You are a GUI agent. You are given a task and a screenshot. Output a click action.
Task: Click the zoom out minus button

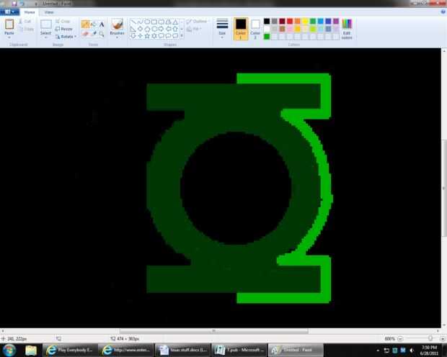[x=400, y=338]
